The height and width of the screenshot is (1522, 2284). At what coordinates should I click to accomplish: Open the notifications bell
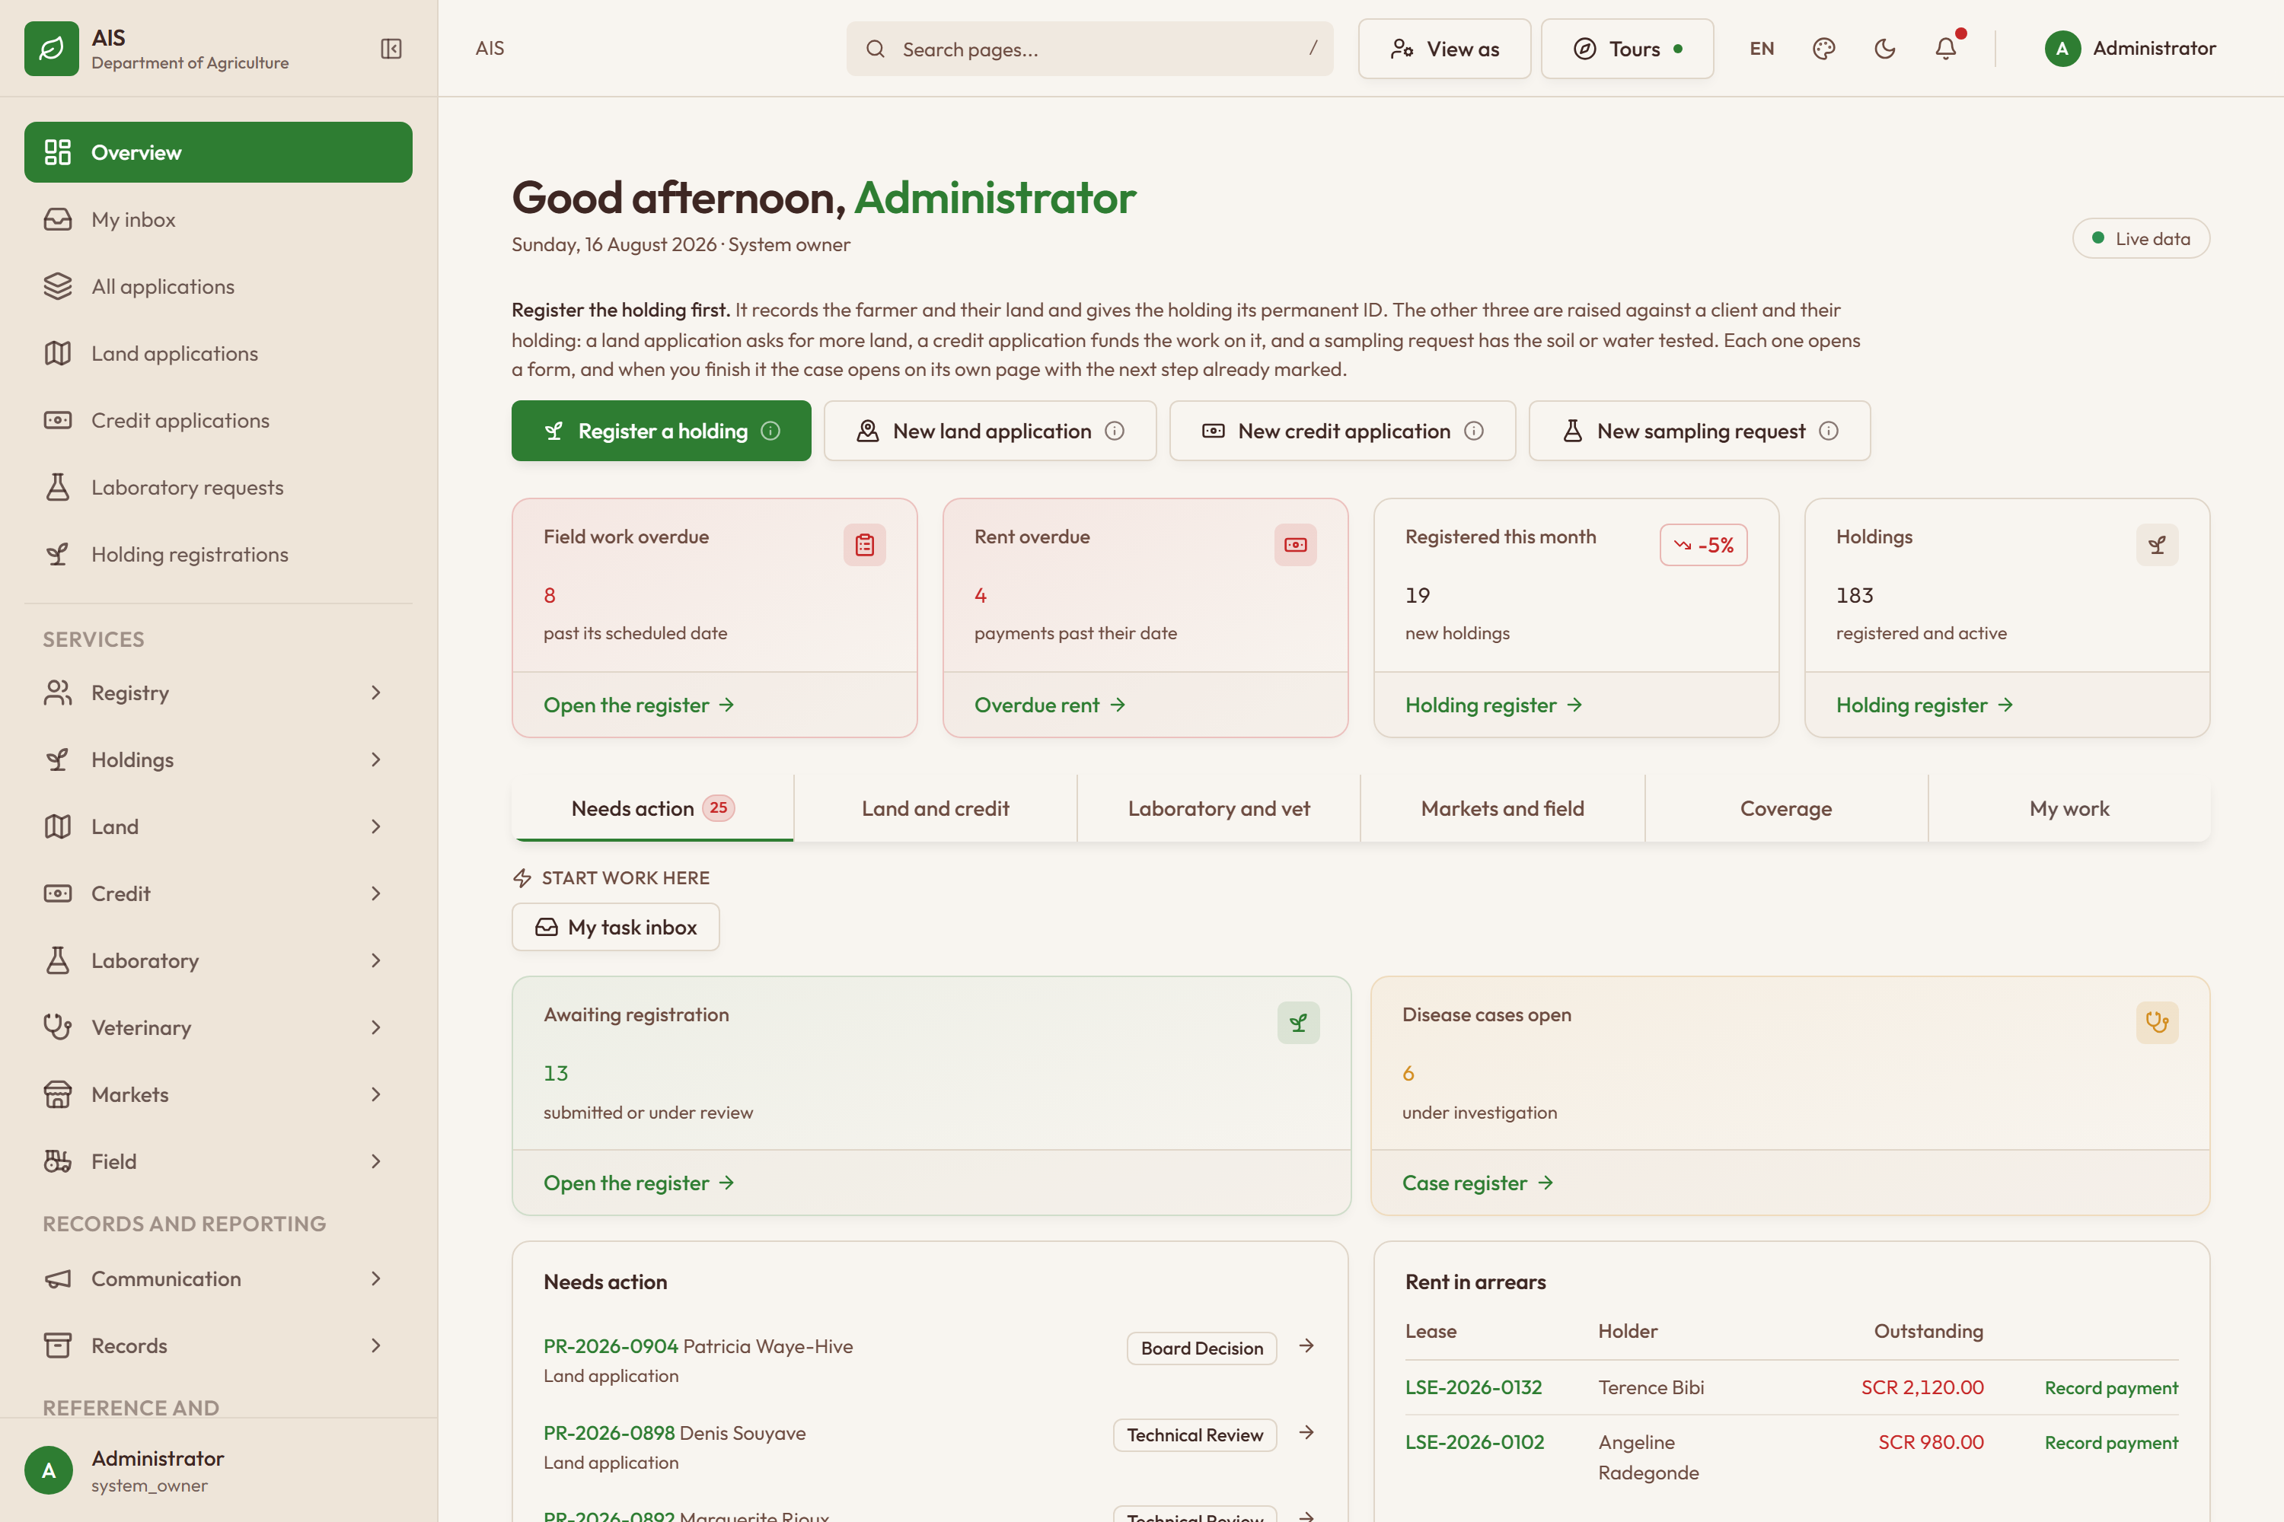pyautogui.click(x=1946, y=49)
